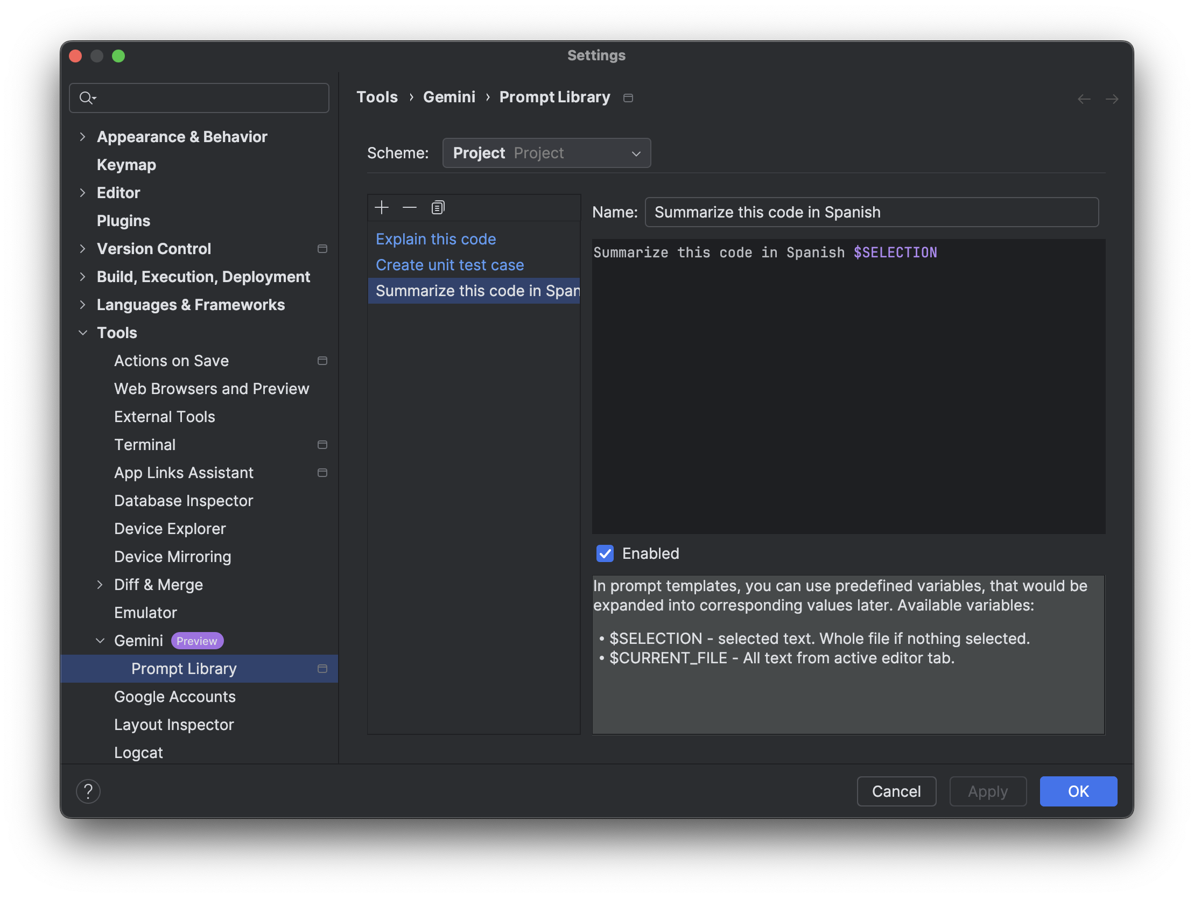Select 'Explain this code' prompt

point(435,238)
